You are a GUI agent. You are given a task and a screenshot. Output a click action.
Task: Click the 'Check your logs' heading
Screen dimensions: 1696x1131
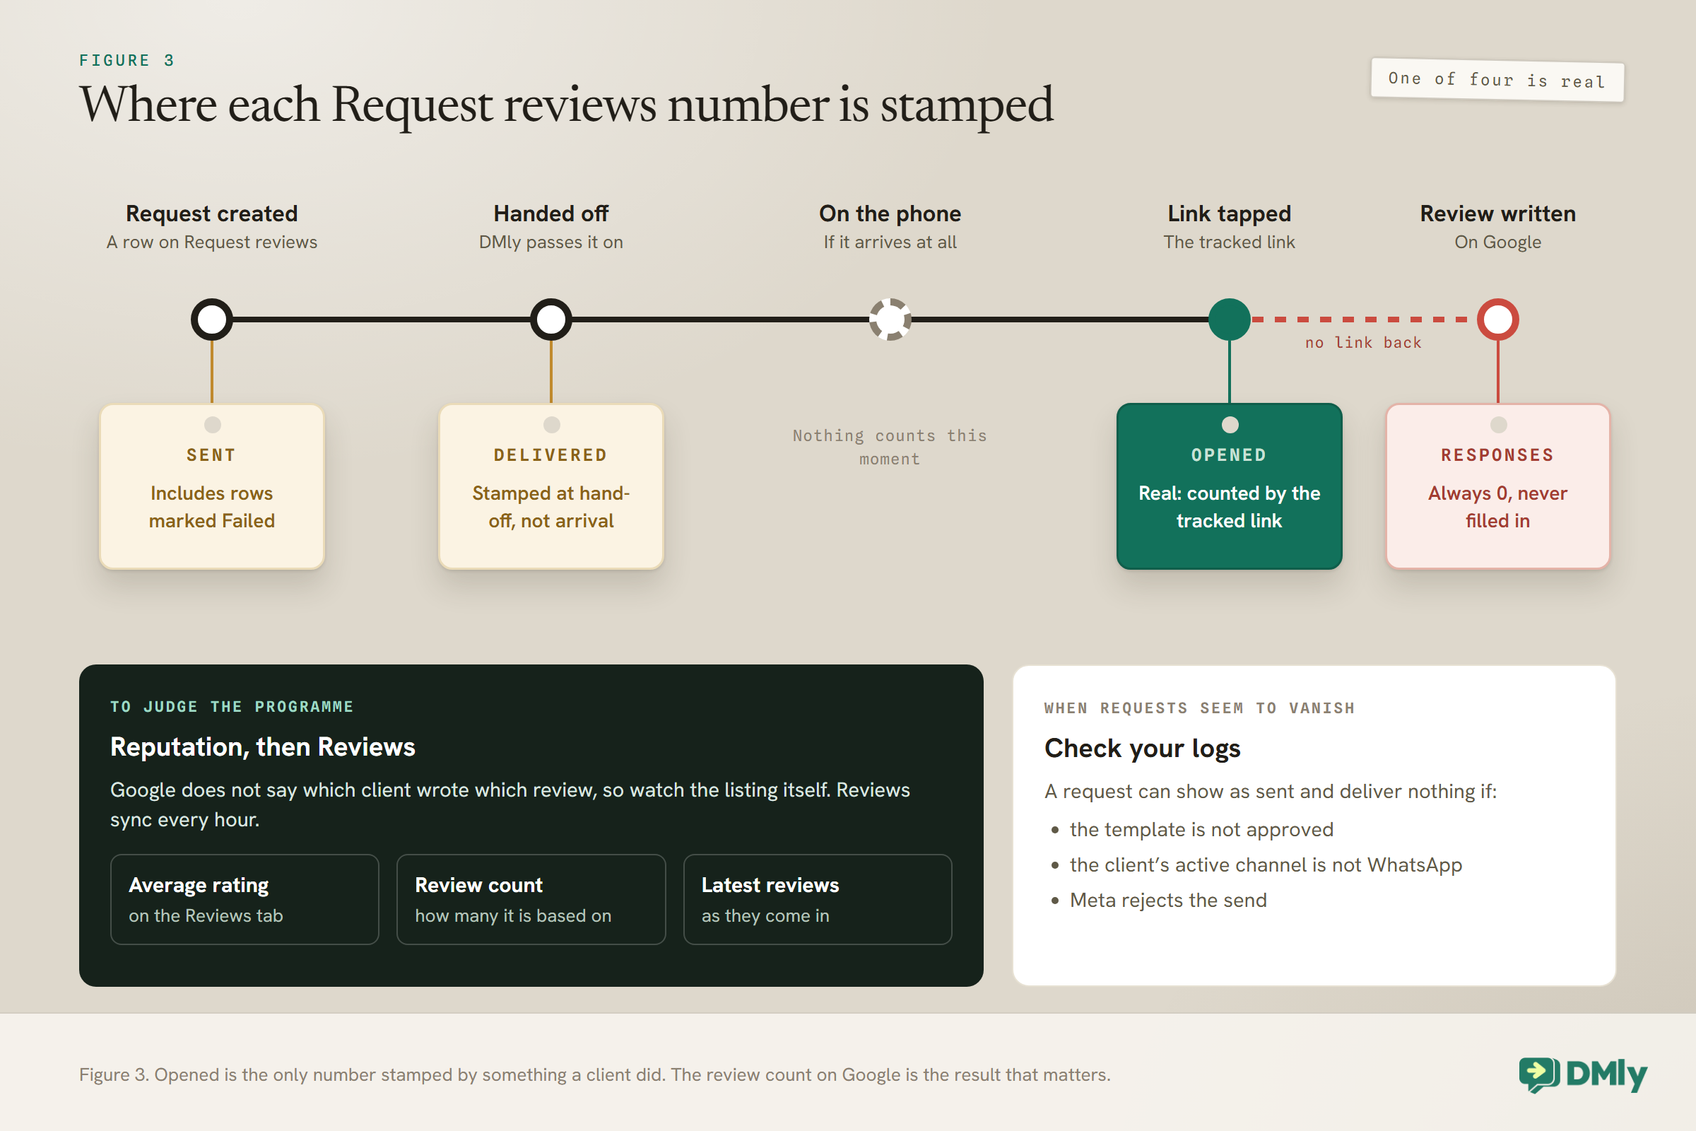point(1142,749)
